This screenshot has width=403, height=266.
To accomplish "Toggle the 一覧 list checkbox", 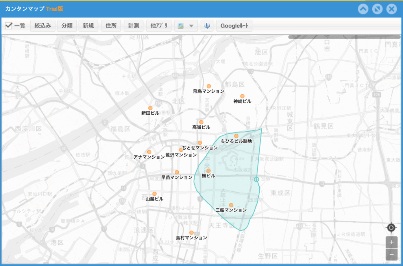I will (x=9, y=26).
